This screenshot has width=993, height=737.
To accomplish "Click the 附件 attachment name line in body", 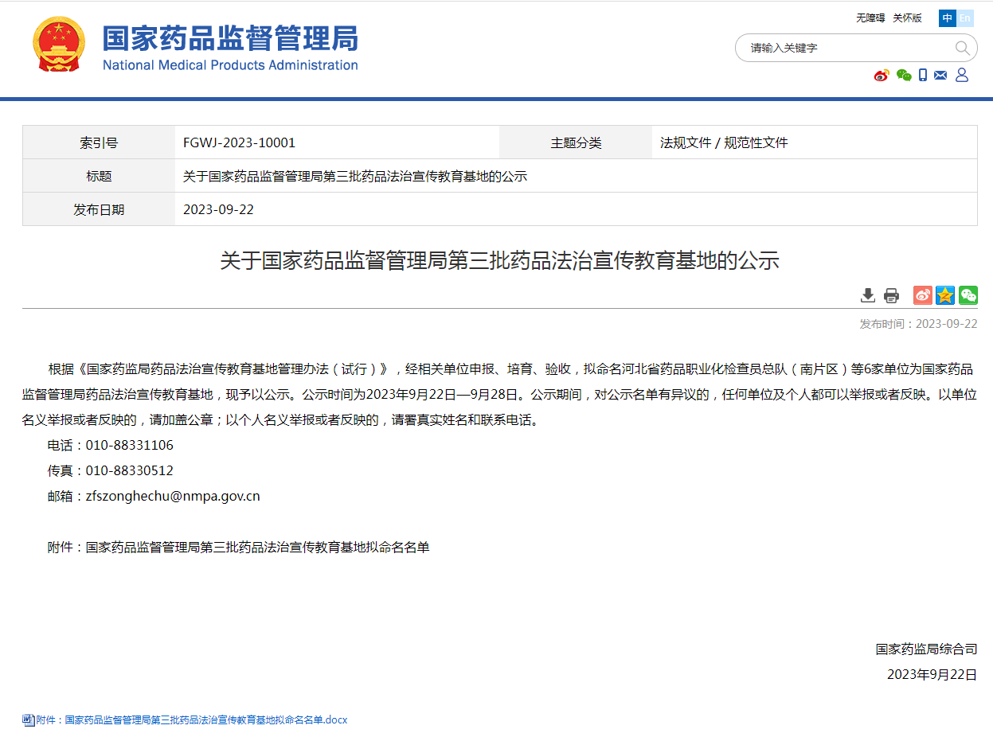I will [x=238, y=547].
